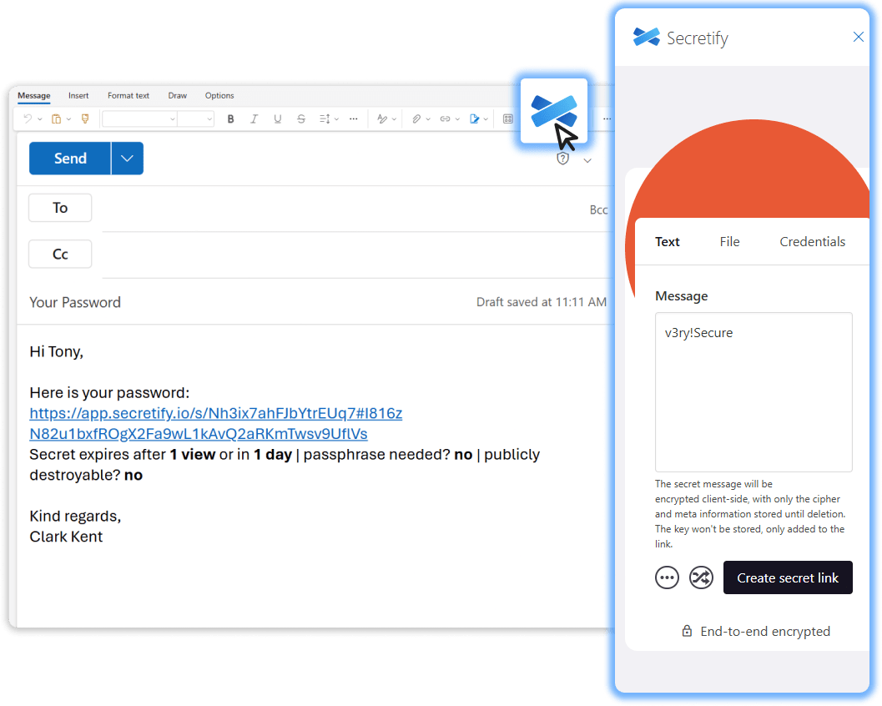Open the font size dropdown
This screenshot has height=706, width=882.
click(196, 119)
